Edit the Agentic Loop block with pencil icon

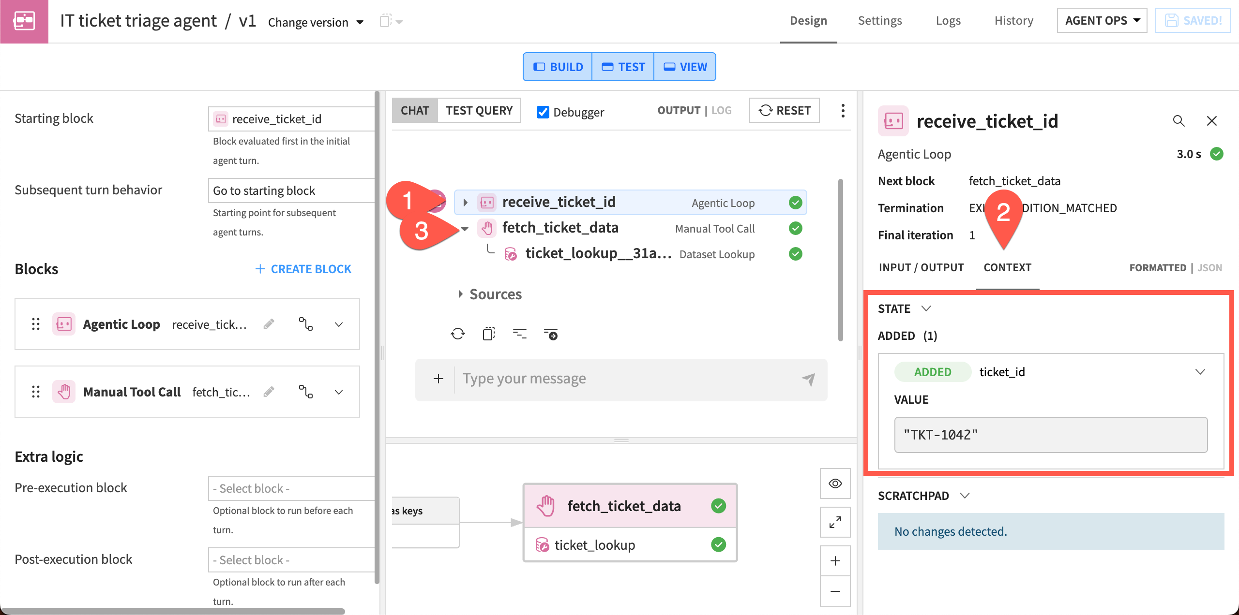tap(269, 324)
